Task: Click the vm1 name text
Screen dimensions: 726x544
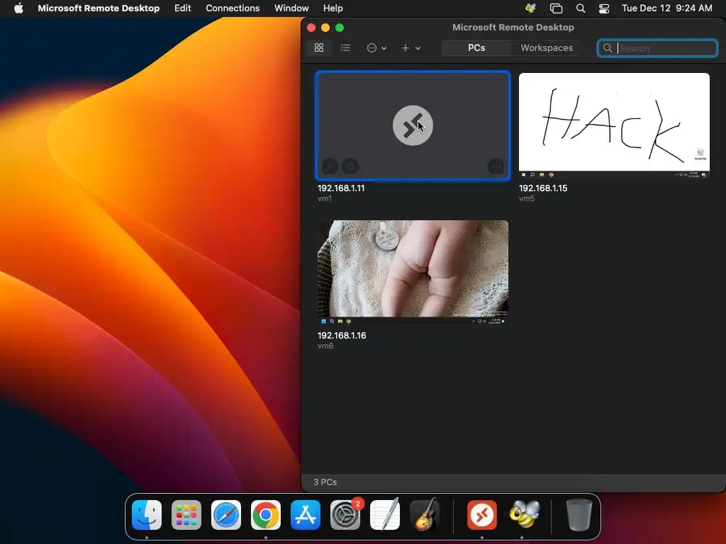Action: point(325,198)
